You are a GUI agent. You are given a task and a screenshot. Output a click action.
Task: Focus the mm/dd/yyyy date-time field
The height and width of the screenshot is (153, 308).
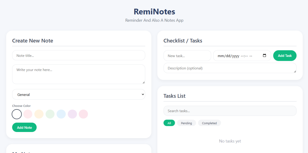(x=242, y=56)
